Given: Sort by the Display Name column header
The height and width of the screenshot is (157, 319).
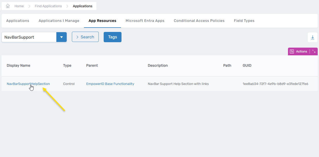Looking at the screenshot, I should 18,65.
